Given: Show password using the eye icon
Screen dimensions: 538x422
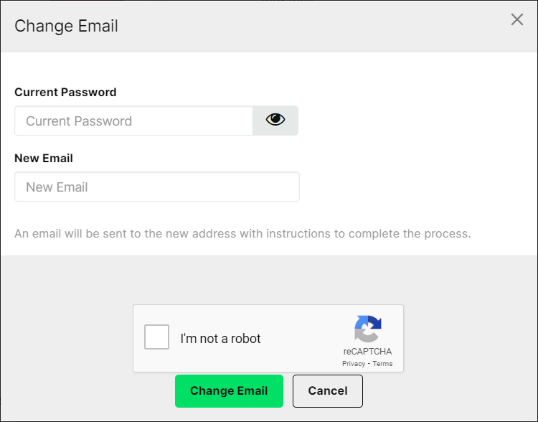Looking at the screenshot, I should point(275,121).
